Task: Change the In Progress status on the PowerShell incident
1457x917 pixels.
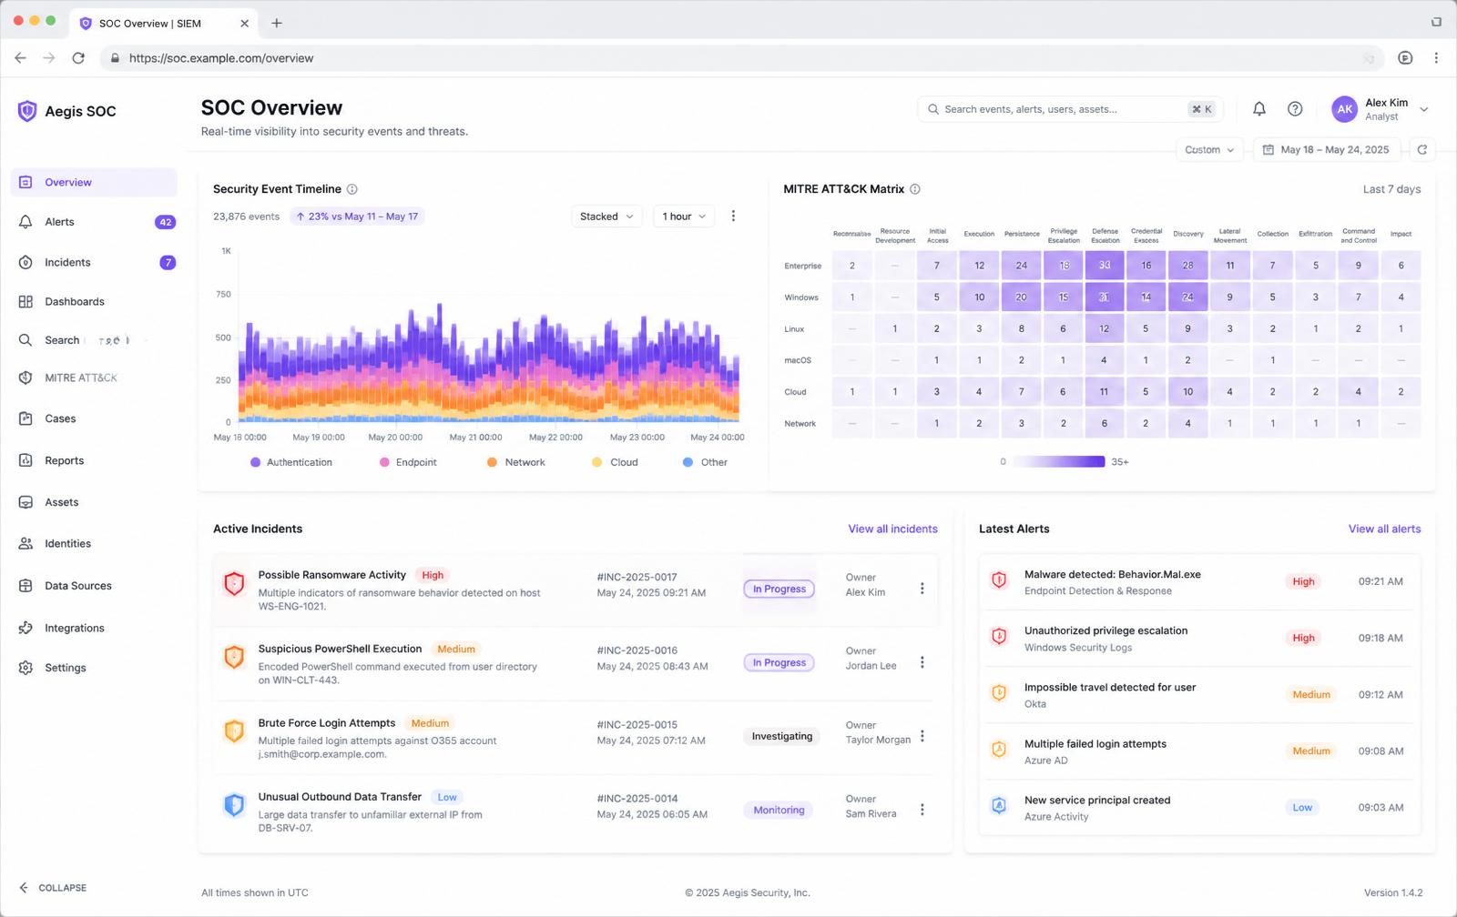Action: (779, 662)
